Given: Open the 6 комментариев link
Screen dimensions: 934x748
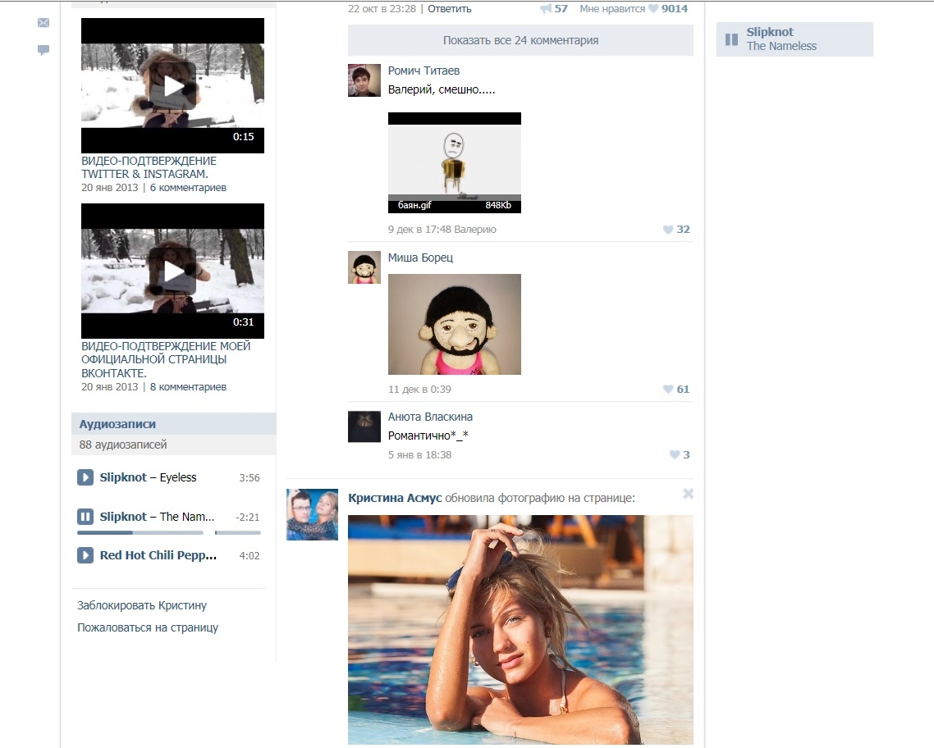Looking at the screenshot, I should coord(188,188).
